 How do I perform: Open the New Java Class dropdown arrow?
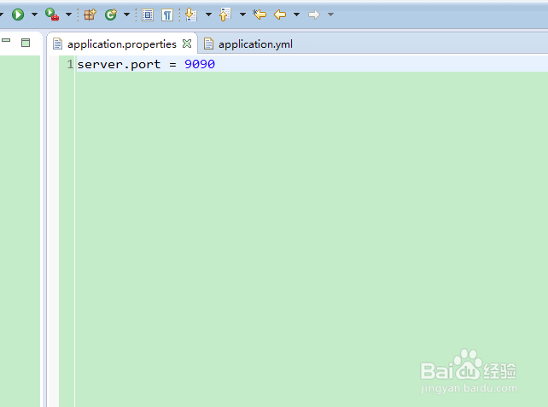(127, 15)
